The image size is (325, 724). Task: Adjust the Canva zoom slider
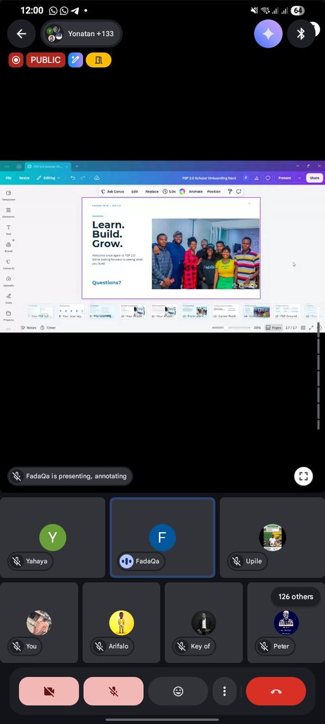(231, 328)
